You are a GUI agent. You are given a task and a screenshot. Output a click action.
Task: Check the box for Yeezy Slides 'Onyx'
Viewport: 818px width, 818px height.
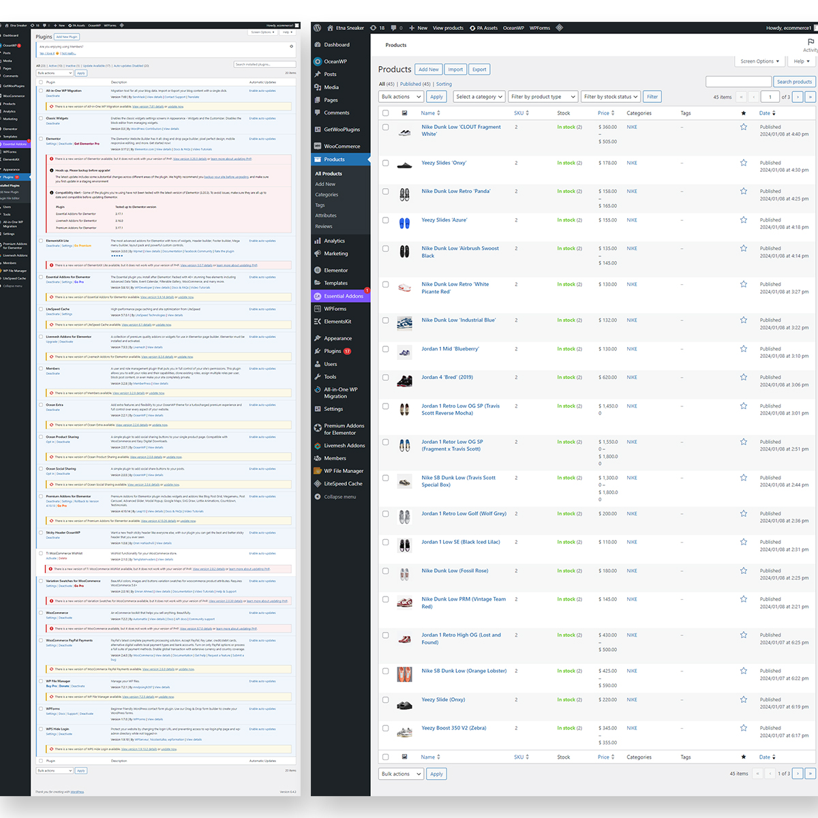tap(385, 163)
